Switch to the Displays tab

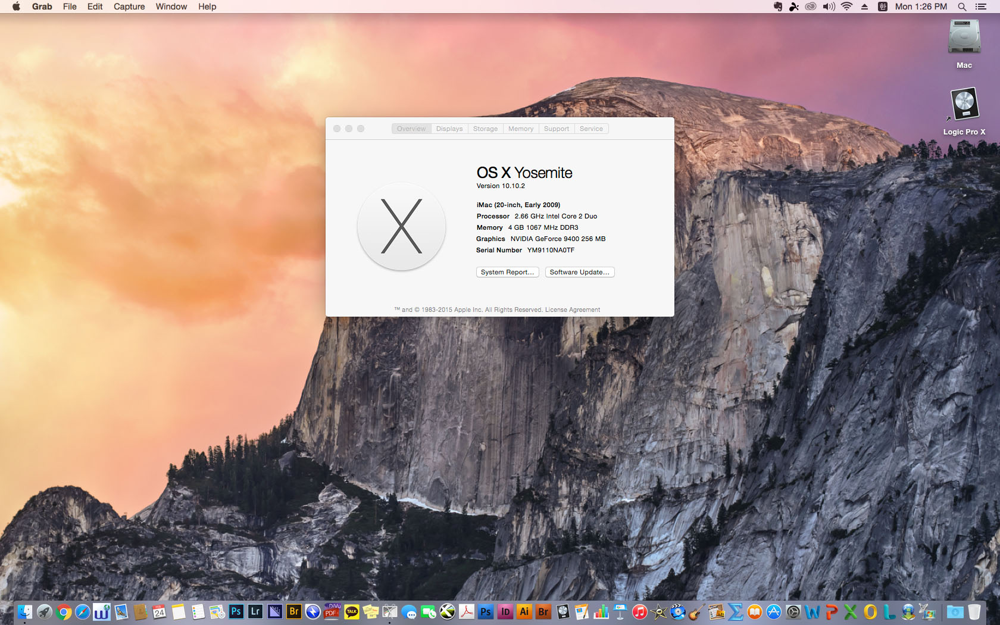(x=449, y=129)
